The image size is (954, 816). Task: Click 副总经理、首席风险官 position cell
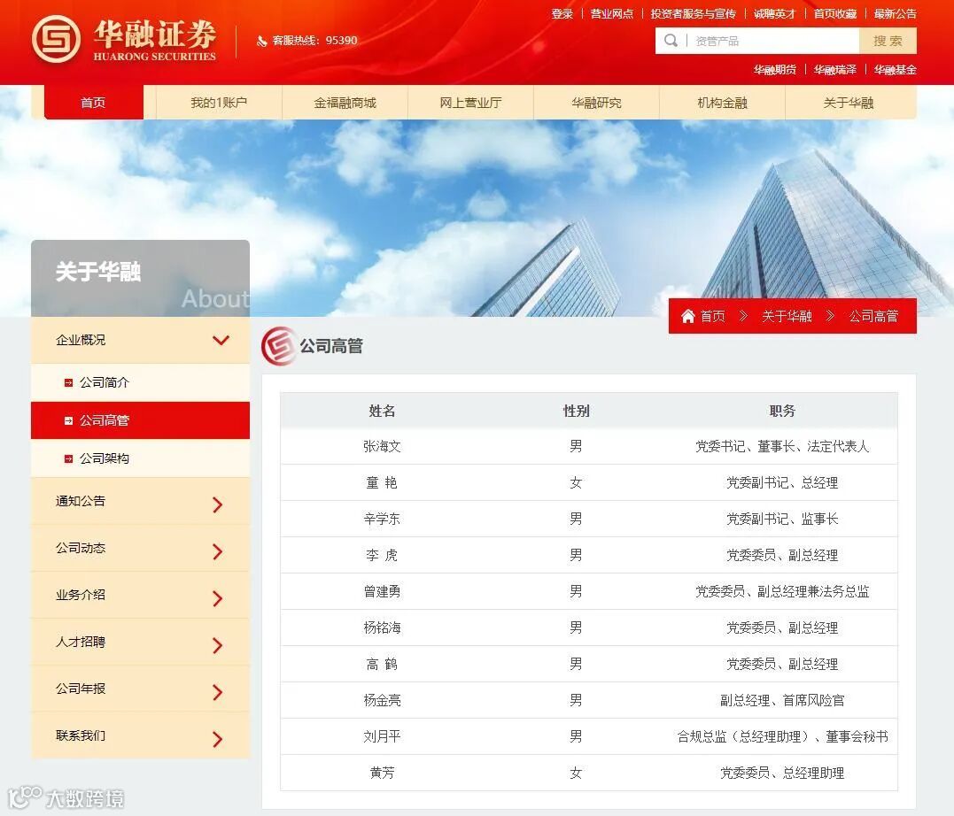782,700
